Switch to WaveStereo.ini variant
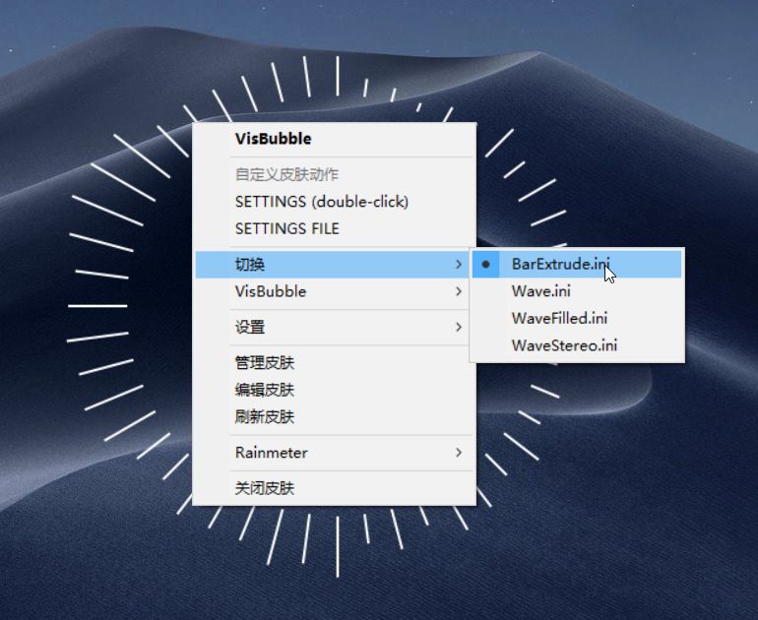This screenshot has height=620, width=758. [x=577, y=345]
